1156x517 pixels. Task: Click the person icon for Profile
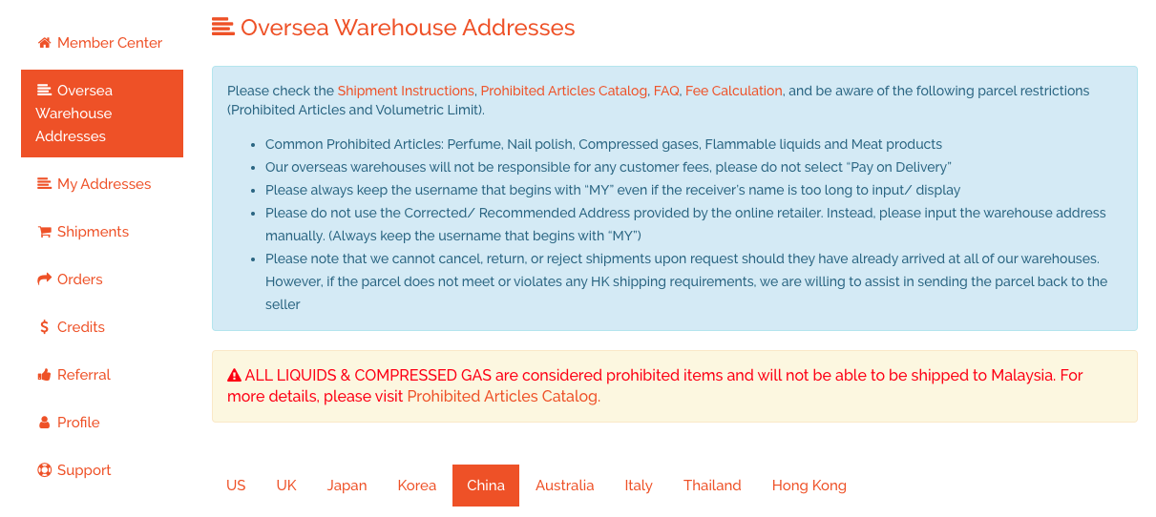click(44, 423)
